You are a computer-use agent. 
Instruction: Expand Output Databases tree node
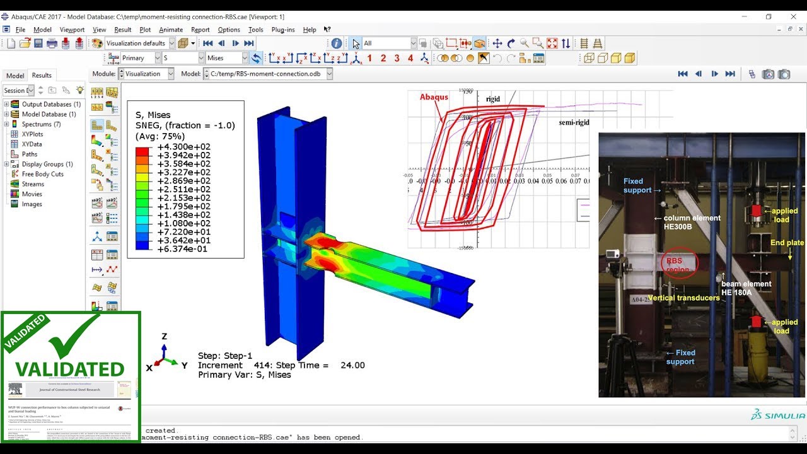coord(6,104)
